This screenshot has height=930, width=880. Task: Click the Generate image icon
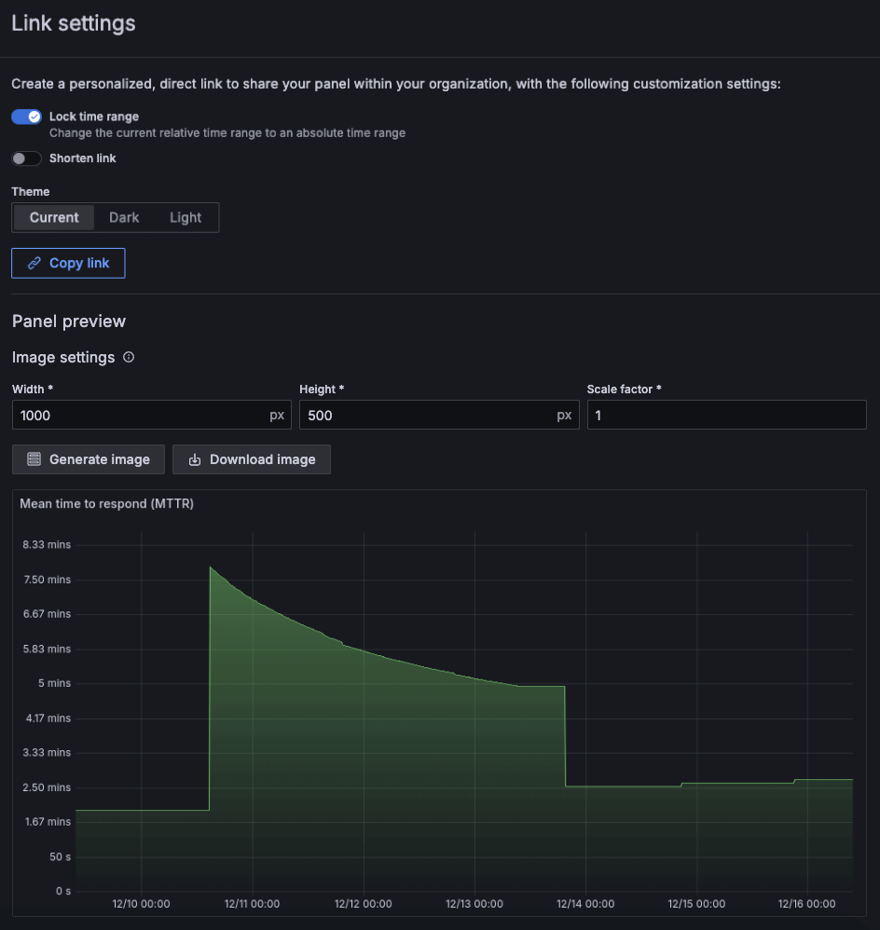point(34,459)
